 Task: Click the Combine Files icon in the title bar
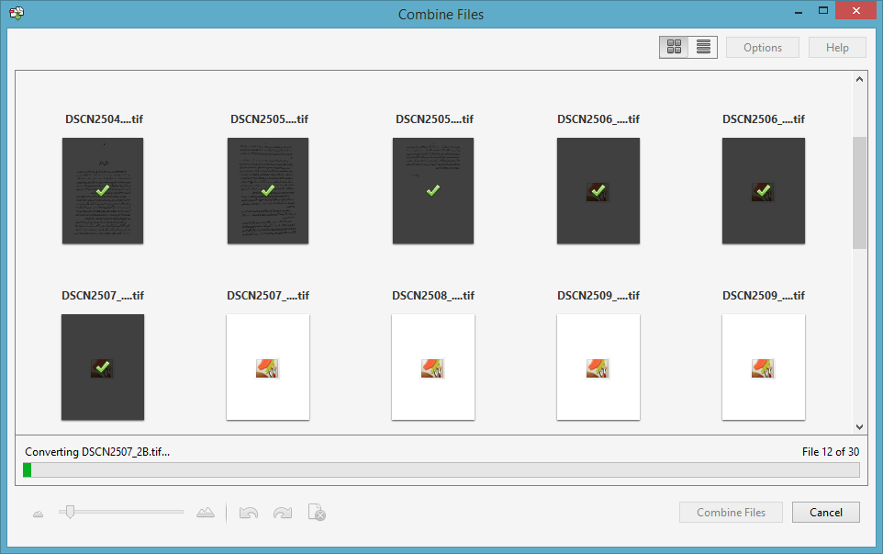[x=15, y=13]
